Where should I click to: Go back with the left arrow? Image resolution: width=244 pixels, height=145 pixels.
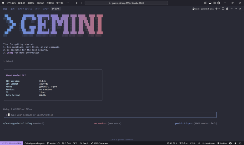77,3
